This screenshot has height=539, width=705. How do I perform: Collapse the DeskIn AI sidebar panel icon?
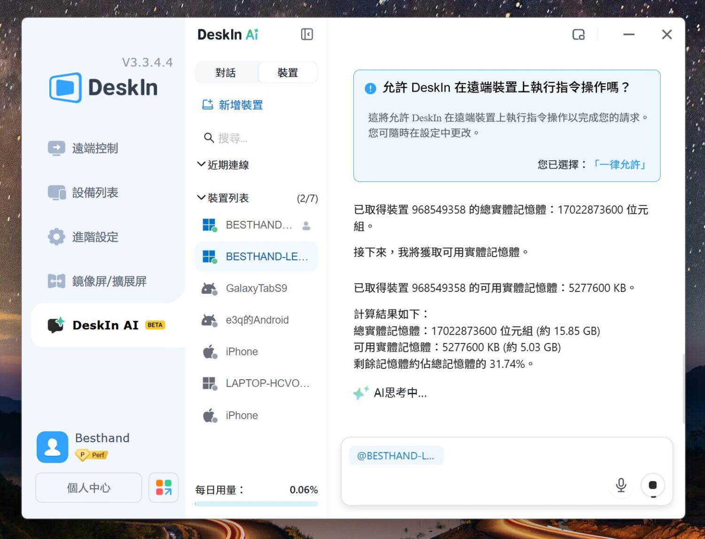pos(307,34)
